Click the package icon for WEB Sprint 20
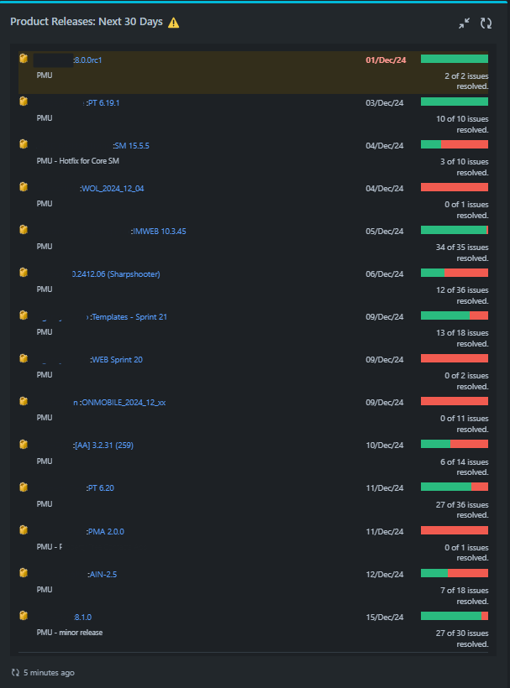 tap(24, 358)
